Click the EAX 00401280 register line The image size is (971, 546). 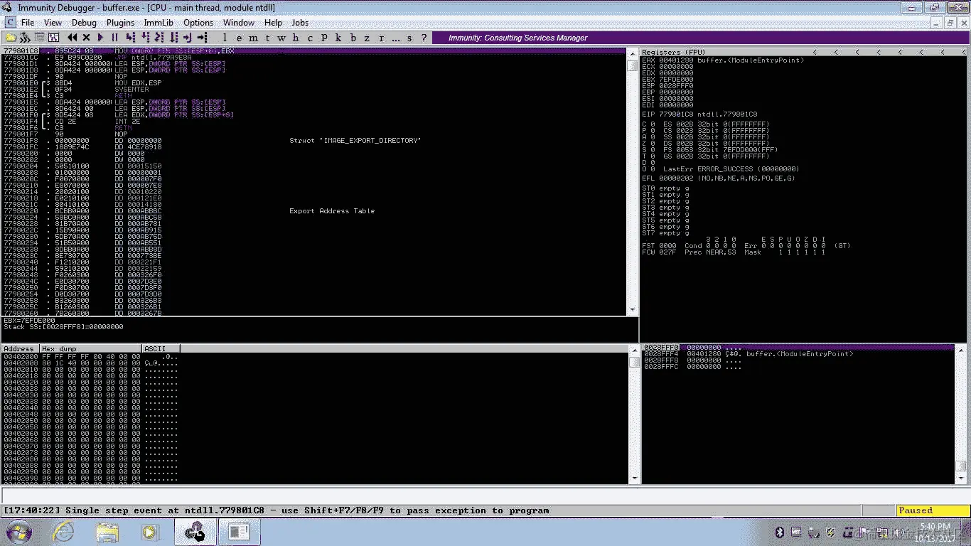coord(723,60)
